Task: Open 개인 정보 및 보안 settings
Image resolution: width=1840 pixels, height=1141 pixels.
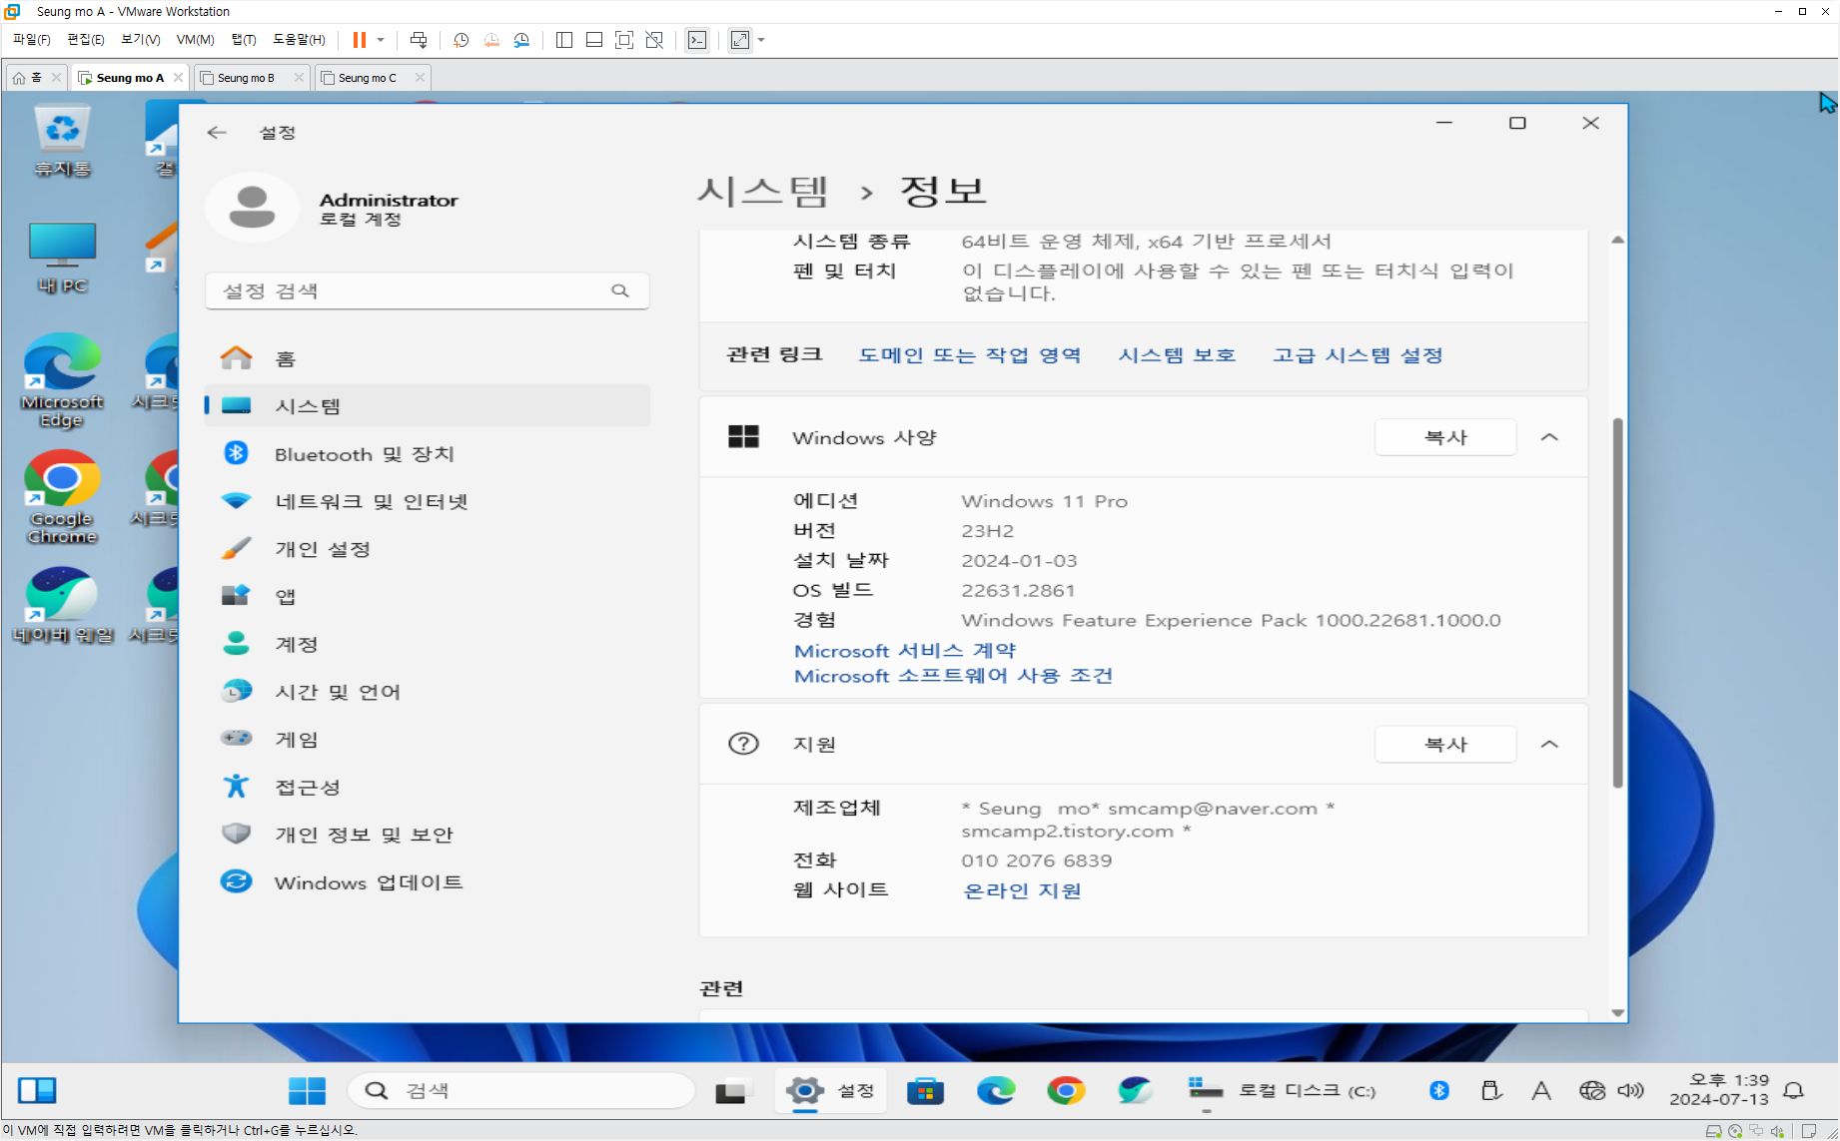Action: pos(428,835)
